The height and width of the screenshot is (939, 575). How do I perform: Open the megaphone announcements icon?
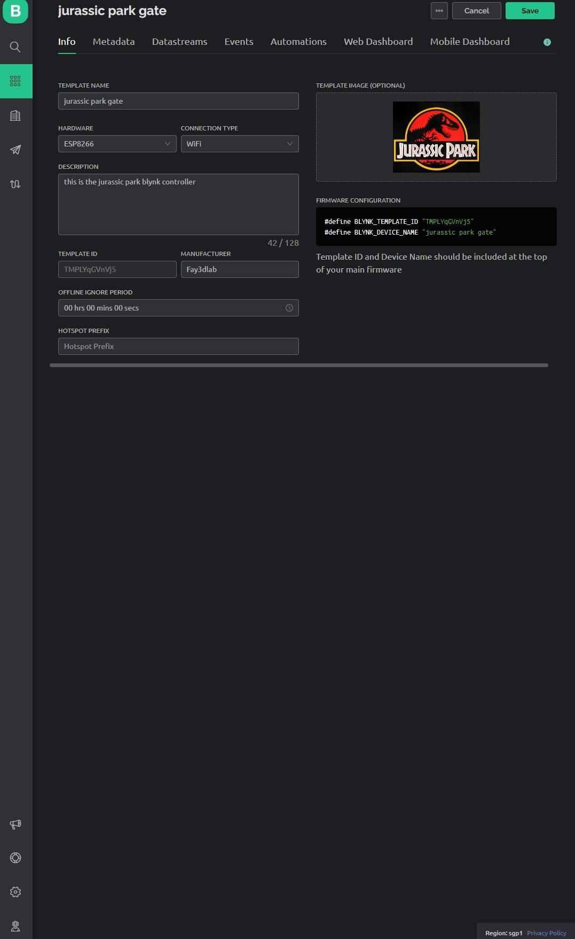tap(15, 824)
